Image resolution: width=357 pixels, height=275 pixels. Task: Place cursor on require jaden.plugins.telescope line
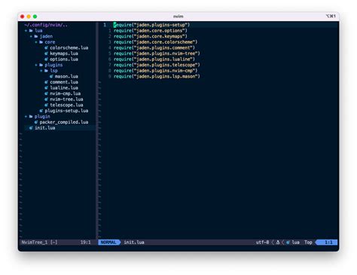click(157, 65)
